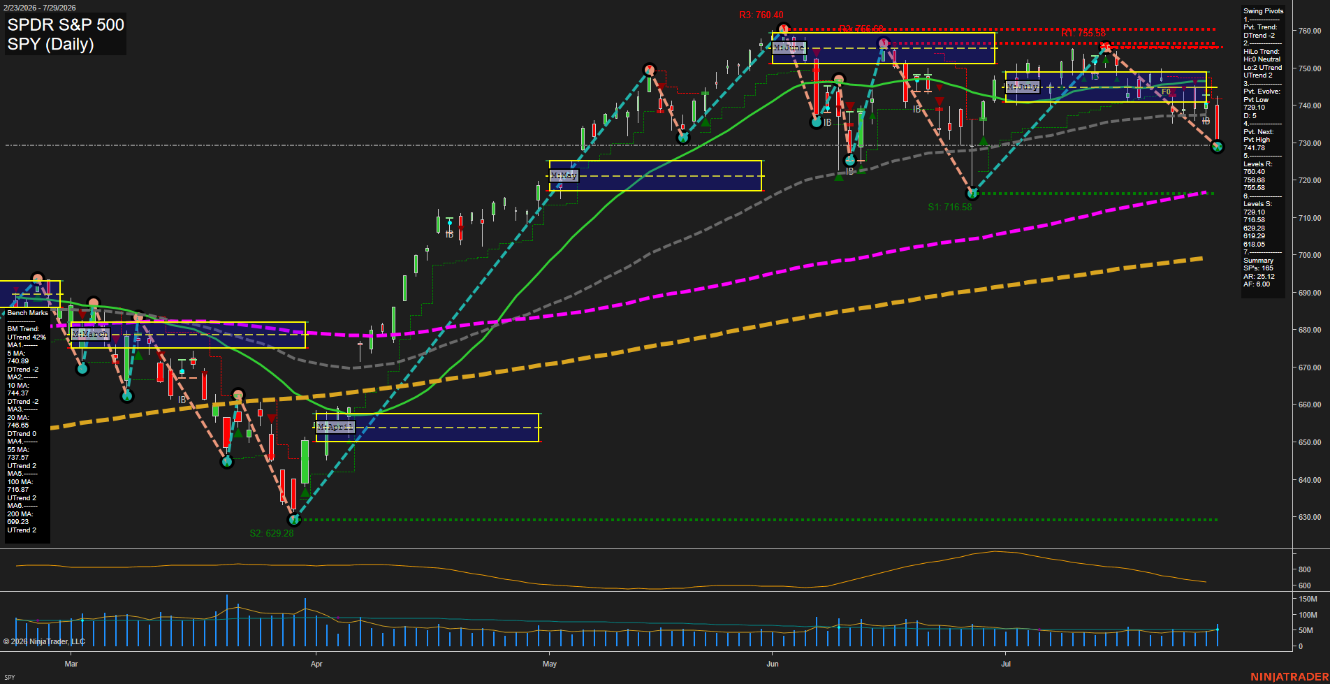Click the 5 MA: label in Bench Marks
1330x684 pixels.
point(17,354)
